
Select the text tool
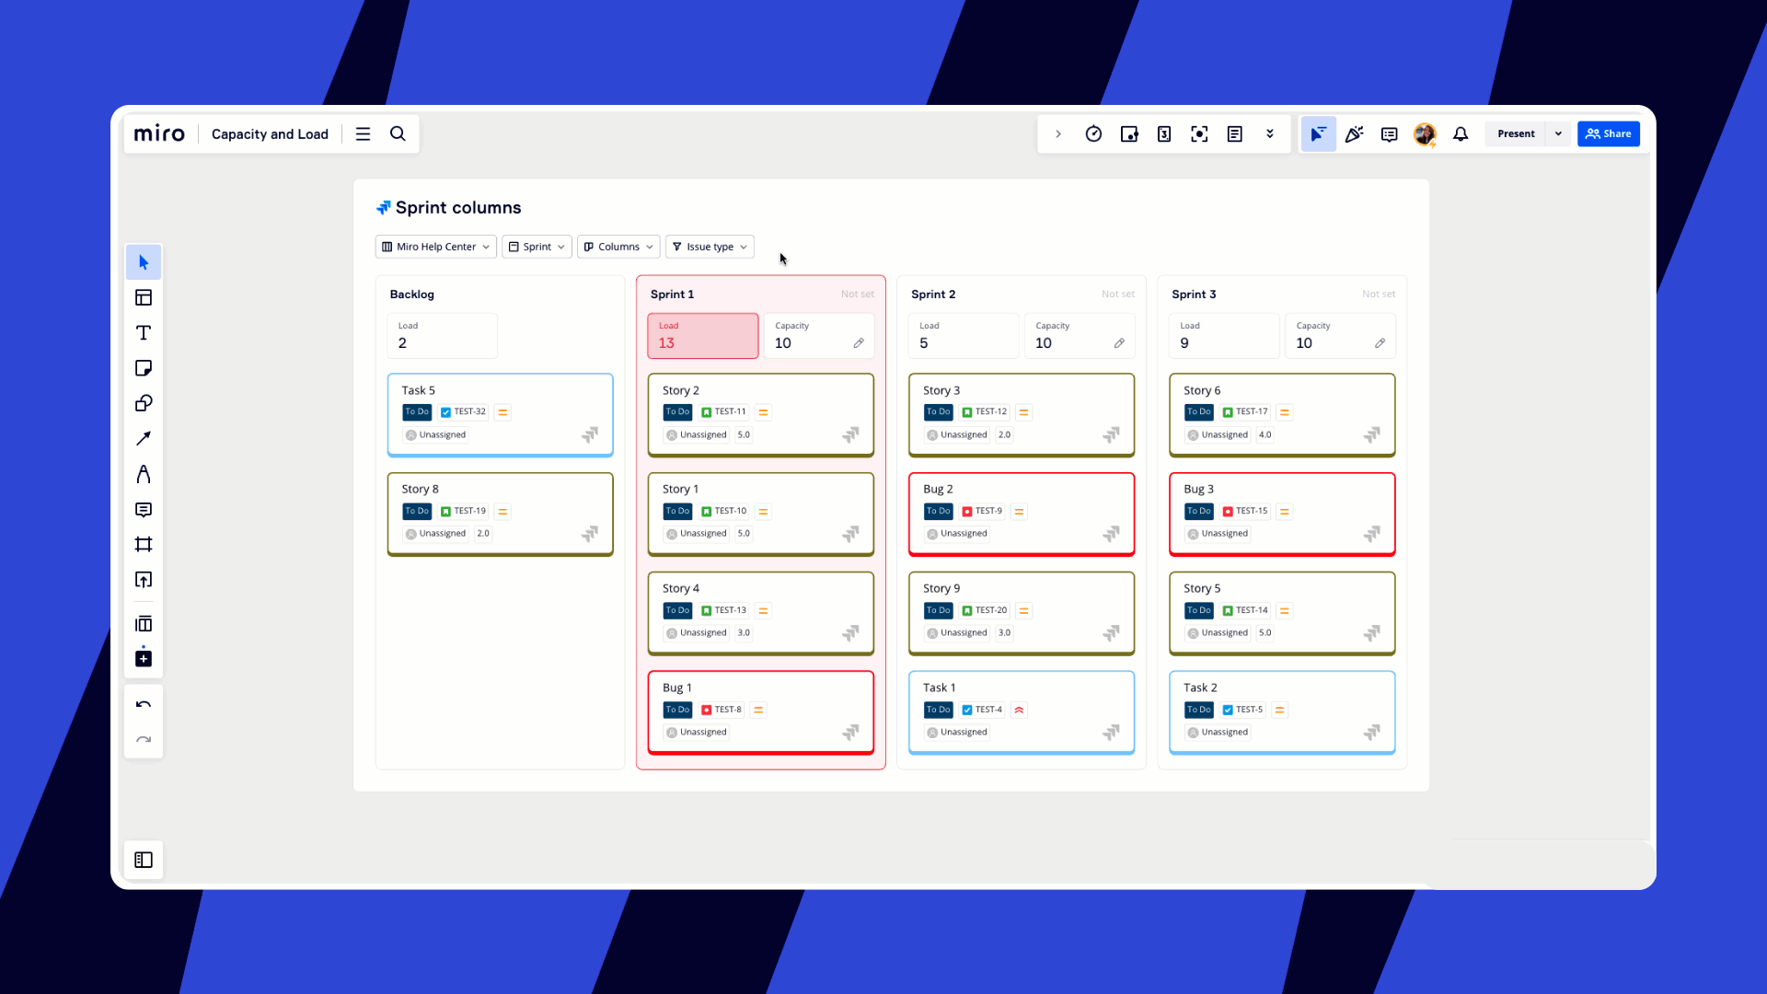pyautogui.click(x=144, y=333)
